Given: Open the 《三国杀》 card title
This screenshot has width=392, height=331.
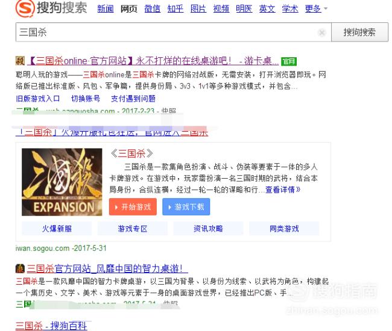Looking at the screenshot, I should (131, 153).
